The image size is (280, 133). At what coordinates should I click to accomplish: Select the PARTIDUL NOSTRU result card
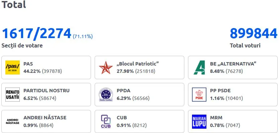tap(46, 95)
